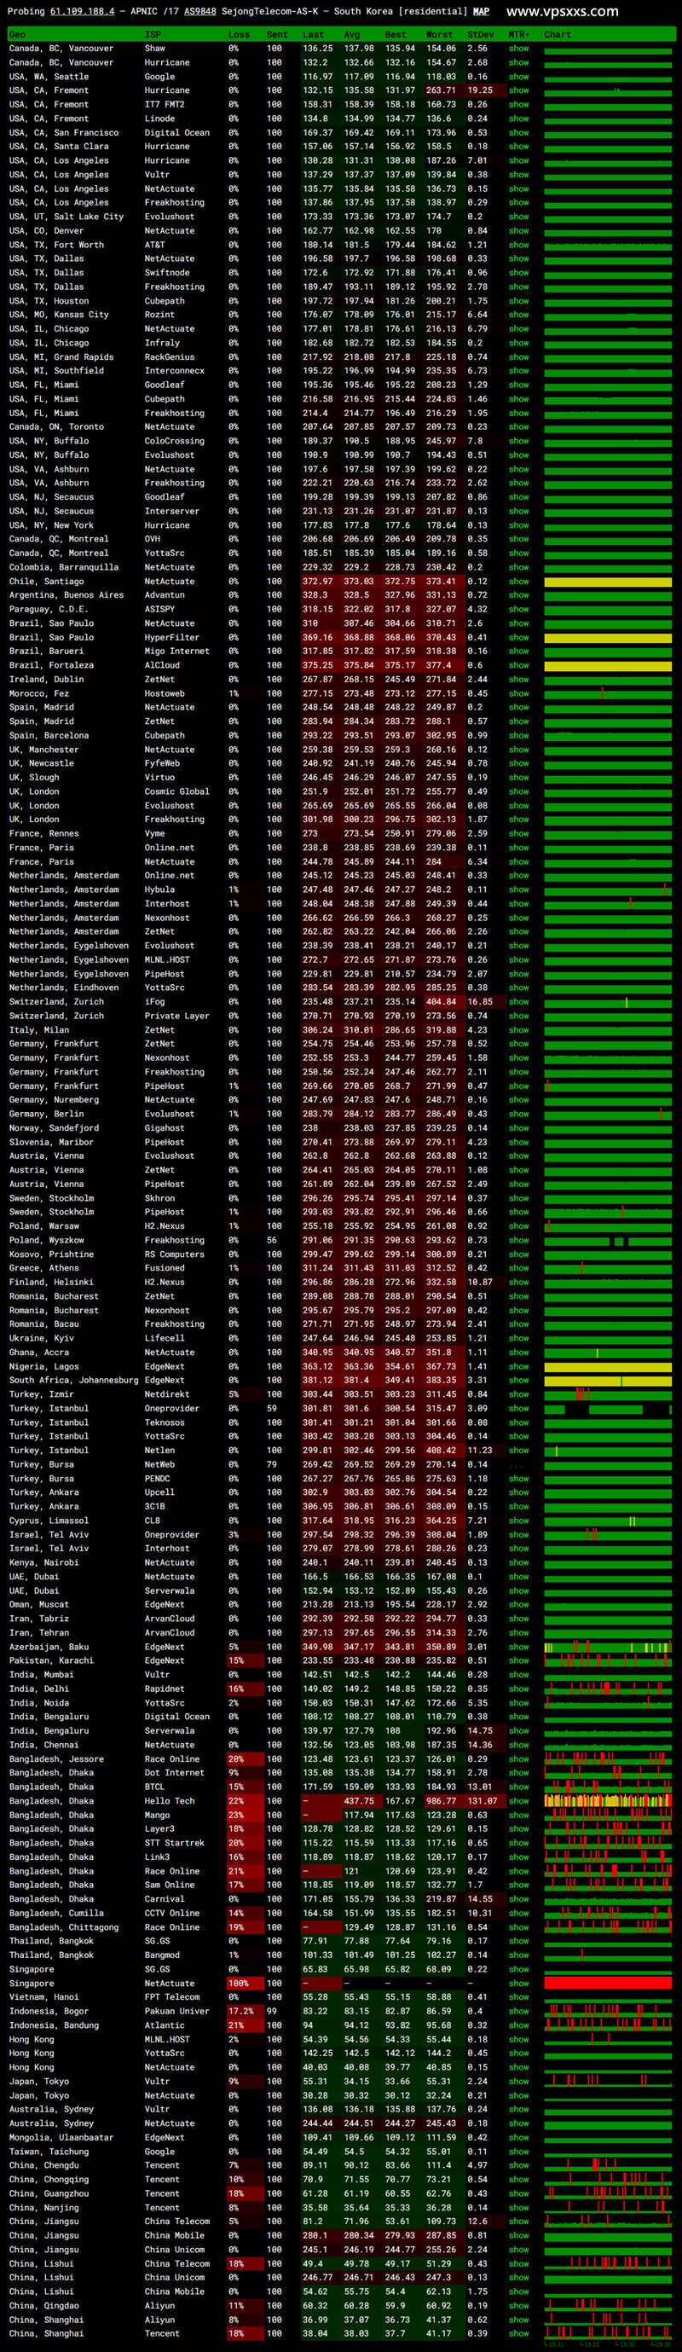Show MTR for Mongolia, Ulaanbaatar EdgeNext row
Image resolution: width=682 pixels, height=2352 pixels.
point(518,2137)
